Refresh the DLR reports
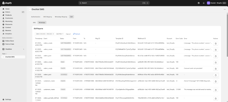 coord(76,34)
